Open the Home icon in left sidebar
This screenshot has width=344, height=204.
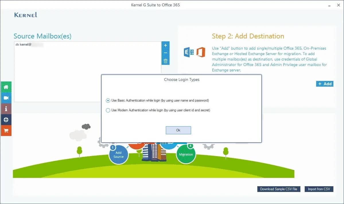[x=6, y=87]
